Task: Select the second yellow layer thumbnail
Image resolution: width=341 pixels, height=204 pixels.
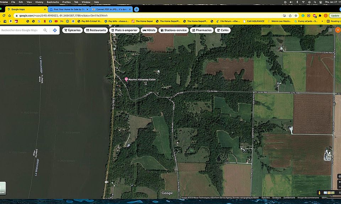Action: (x=329, y=193)
